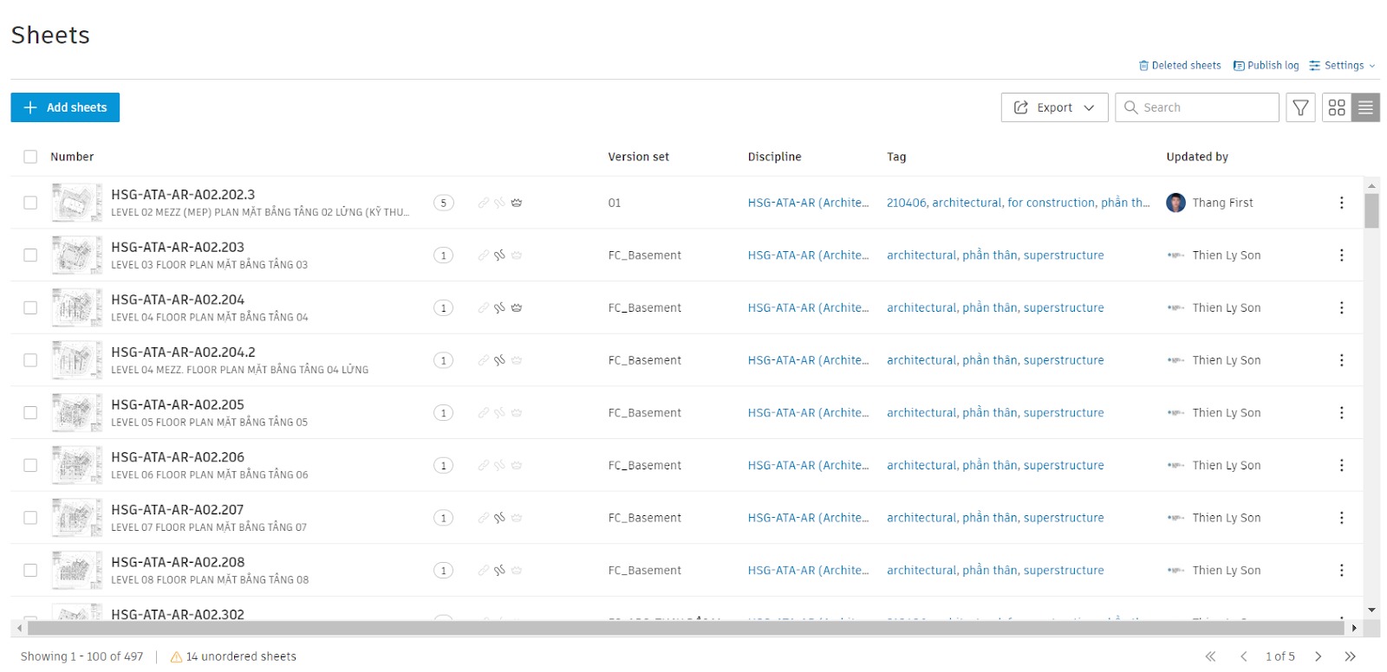
Task: Select the checkbox for sheet HSG-ATA-AR-A02.202.3
Action: click(x=30, y=203)
